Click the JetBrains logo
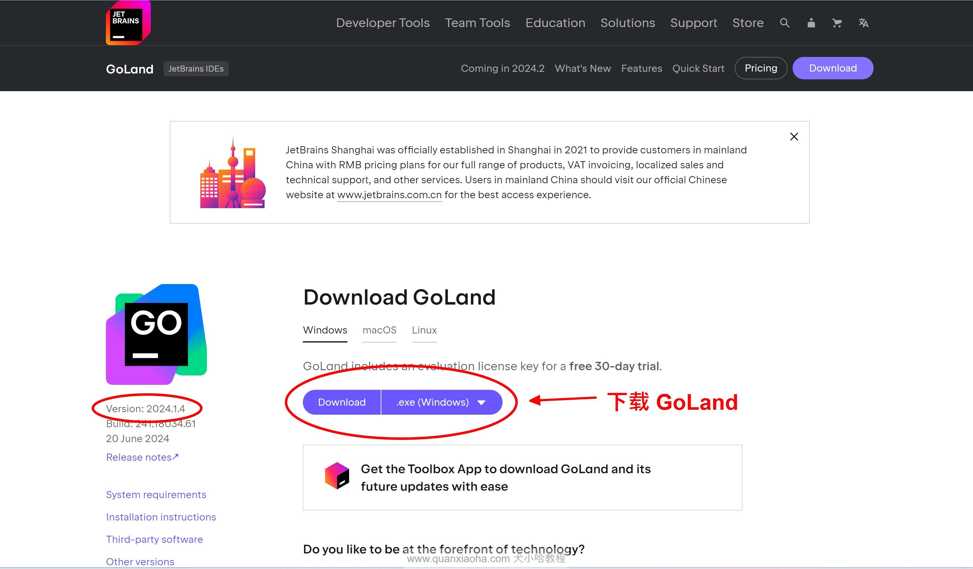 point(128,23)
